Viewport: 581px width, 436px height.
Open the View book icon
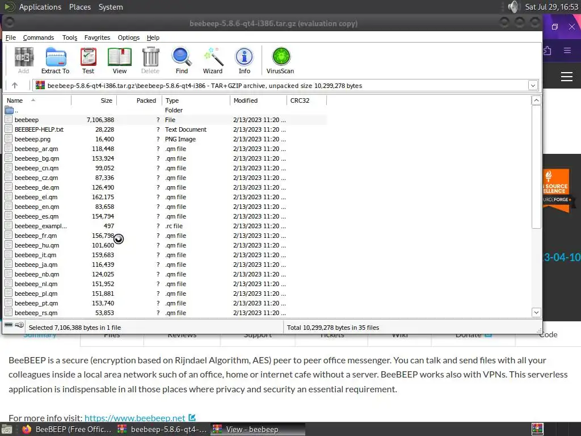(119, 57)
